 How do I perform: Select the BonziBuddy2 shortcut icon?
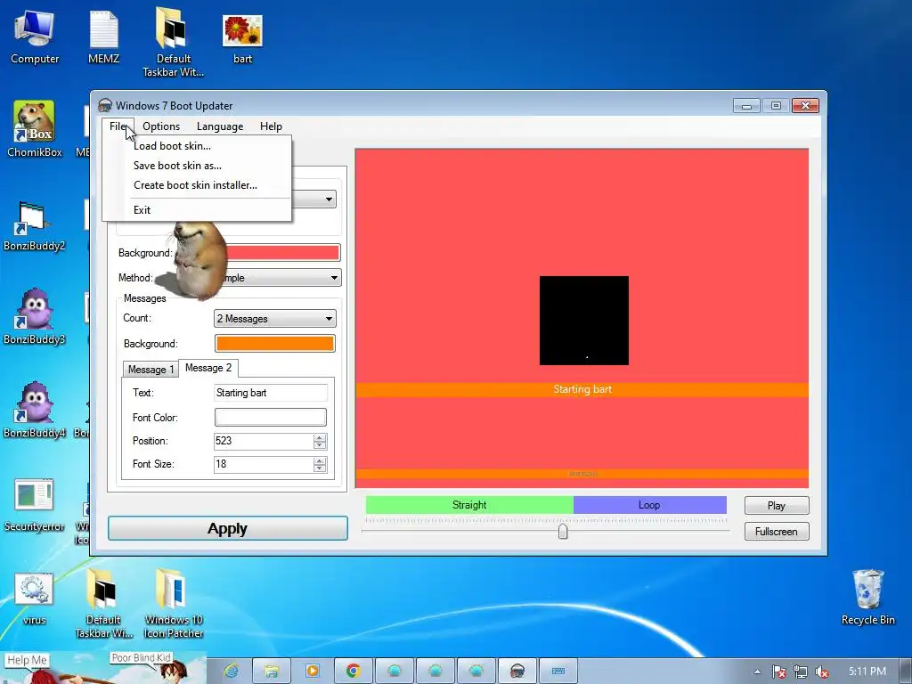[x=35, y=225]
